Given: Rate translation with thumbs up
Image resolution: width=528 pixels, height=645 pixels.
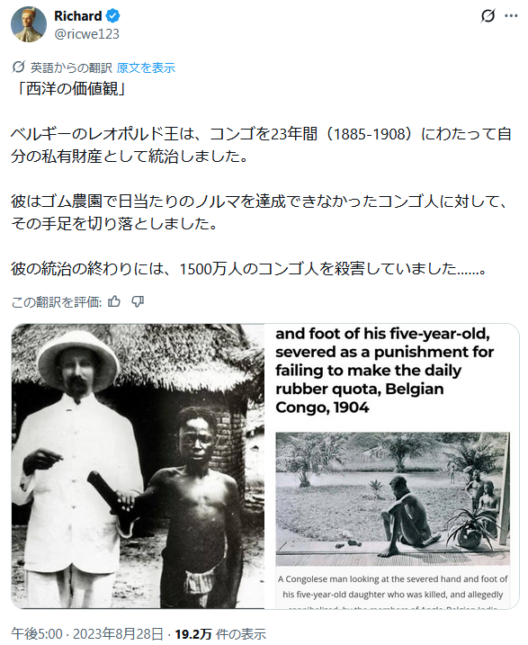Looking at the screenshot, I should [x=114, y=302].
